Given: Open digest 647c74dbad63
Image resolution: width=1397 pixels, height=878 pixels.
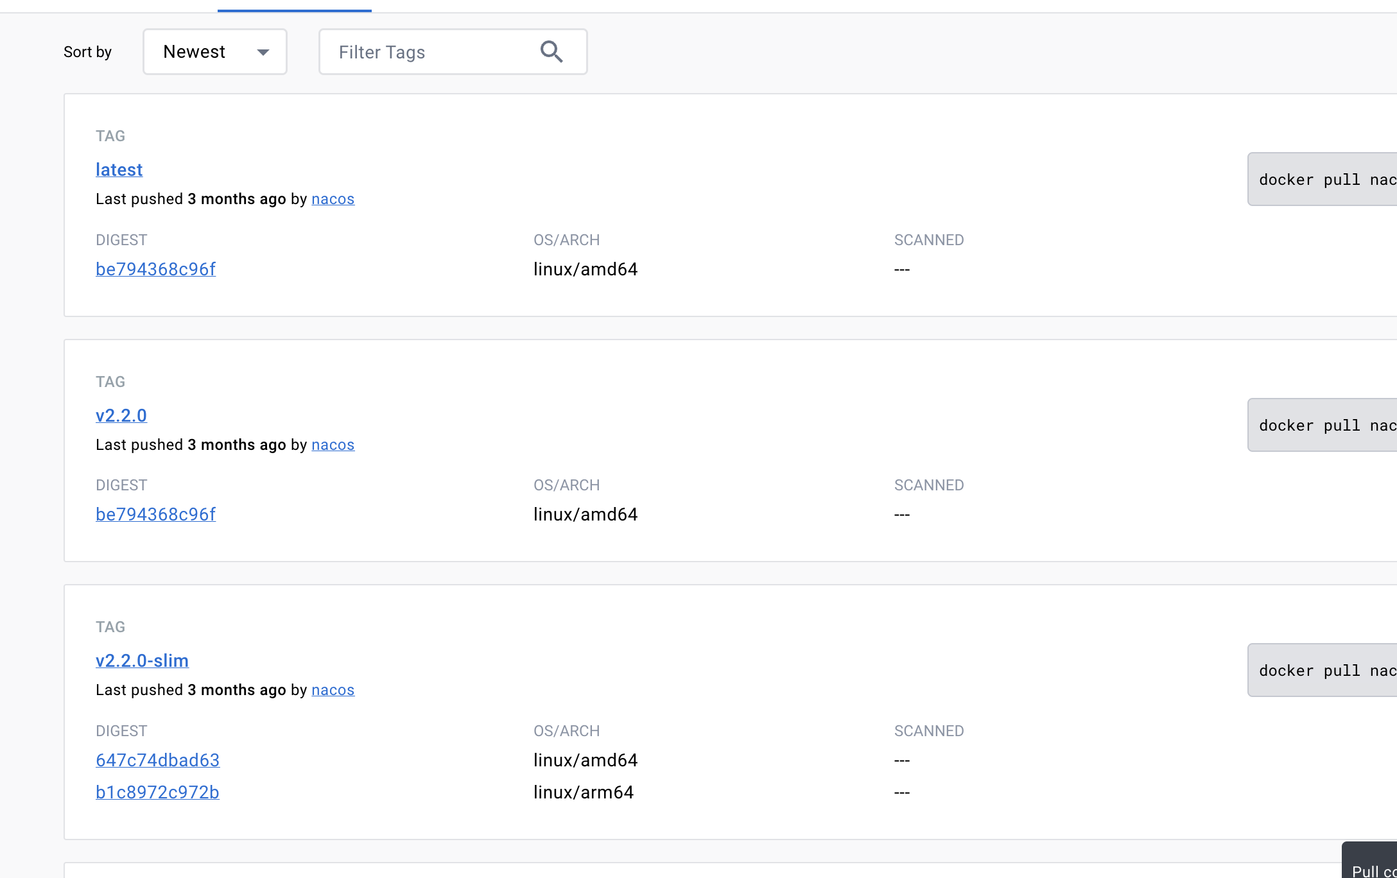Looking at the screenshot, I should click(x=157, y=760).
